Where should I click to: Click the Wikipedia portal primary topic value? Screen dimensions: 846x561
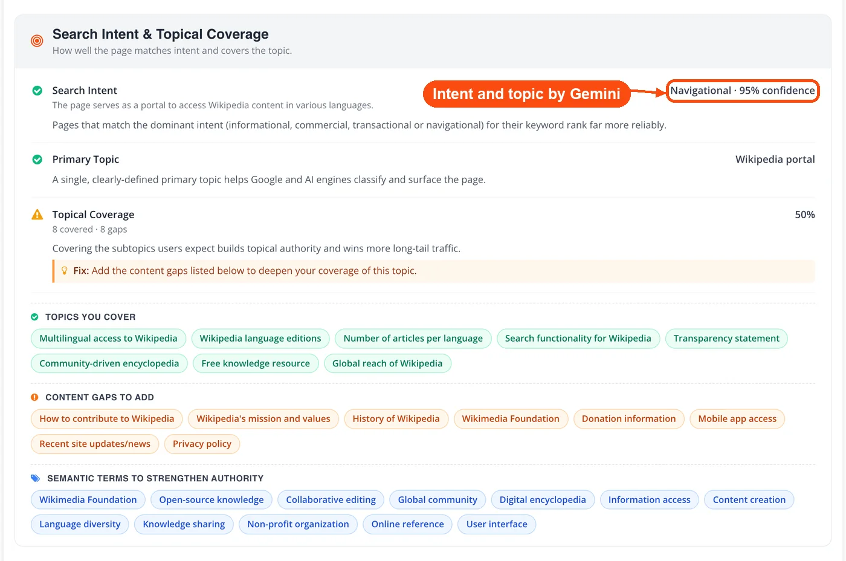click(x=775, y=160)
